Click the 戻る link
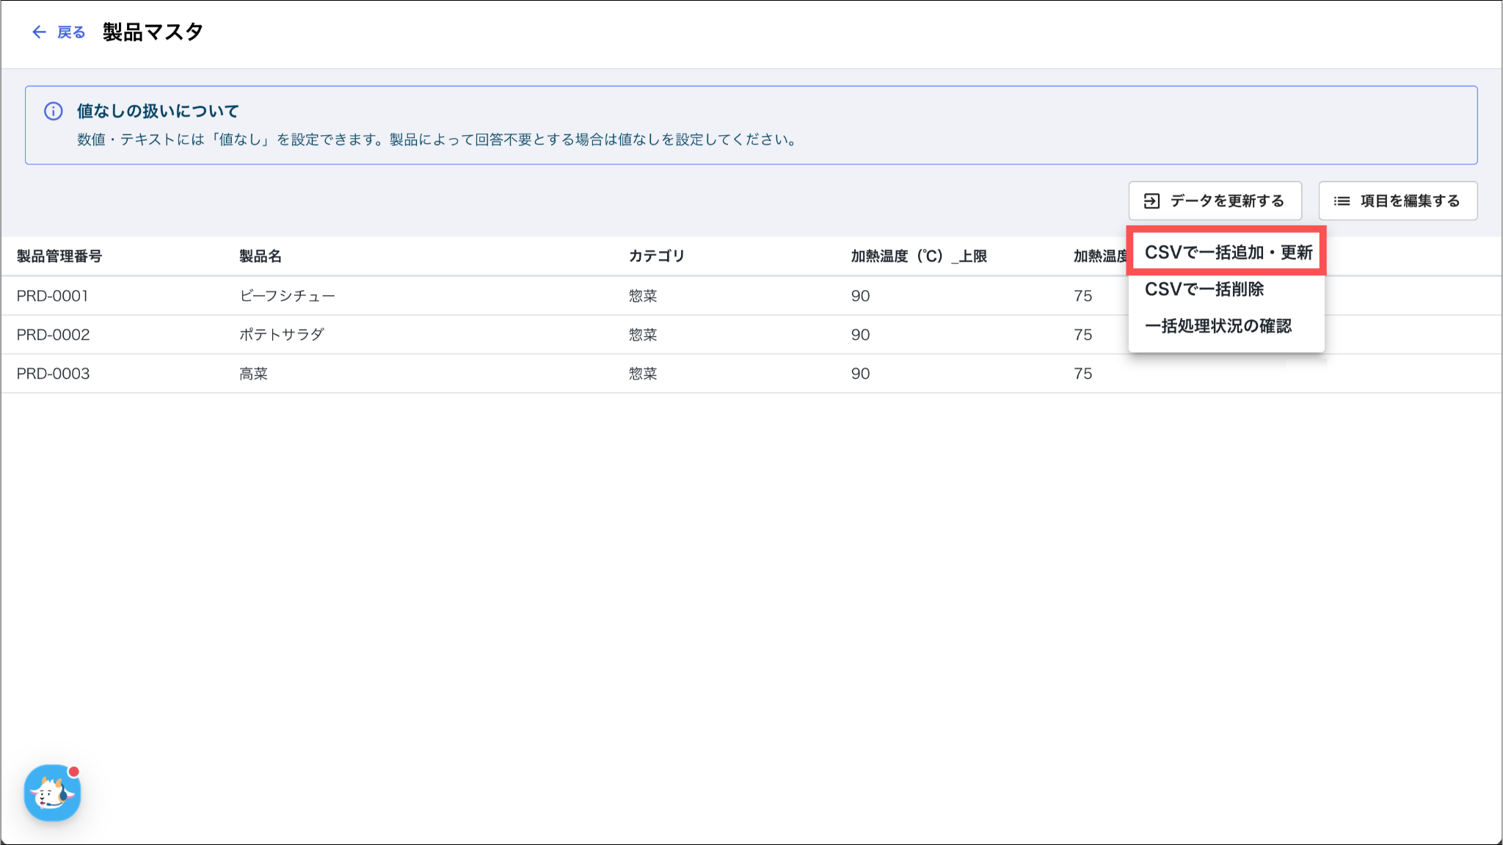The height and width of the screenshot is (845, 1503). 71,32
